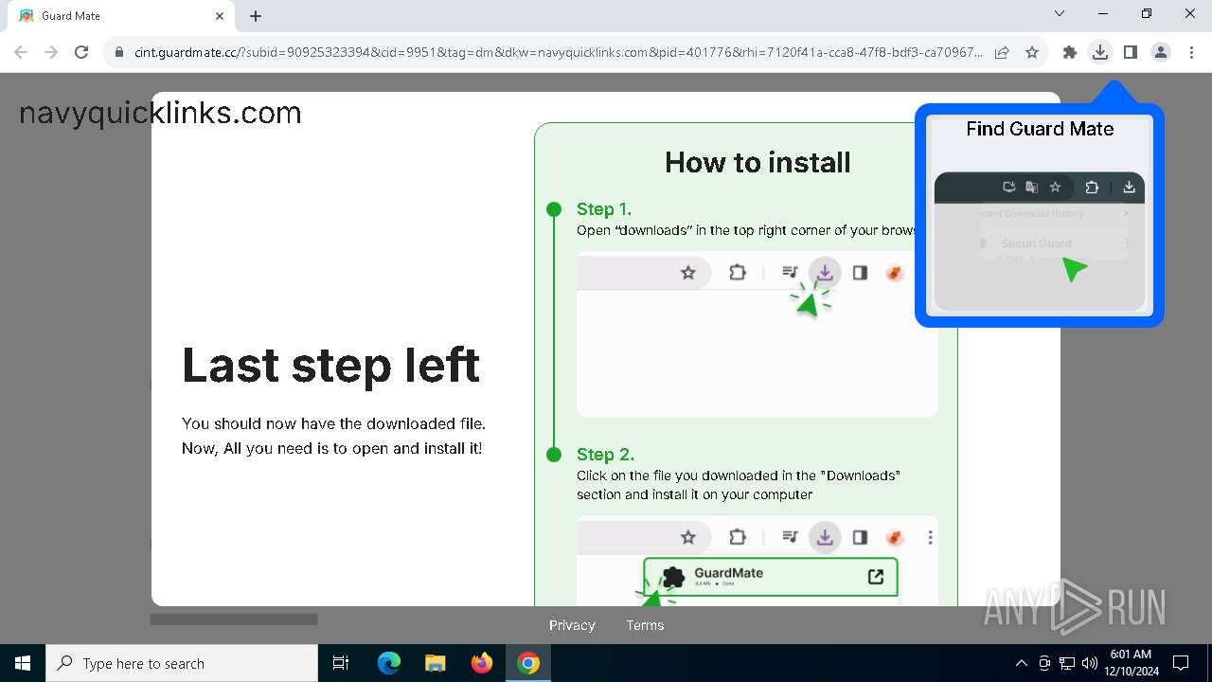Click the 'Step 1.' label
The height and width of the screenshot is (682, 1212).
[604, 209]
